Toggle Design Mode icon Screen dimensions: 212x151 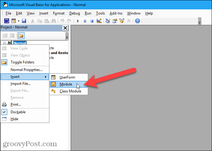[x=99, y=21]
